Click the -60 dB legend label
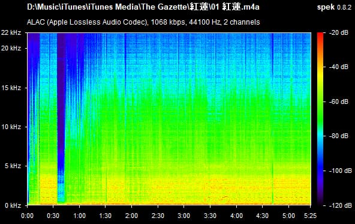Viewport: 355px width, 224px height. tap(338, 101)
